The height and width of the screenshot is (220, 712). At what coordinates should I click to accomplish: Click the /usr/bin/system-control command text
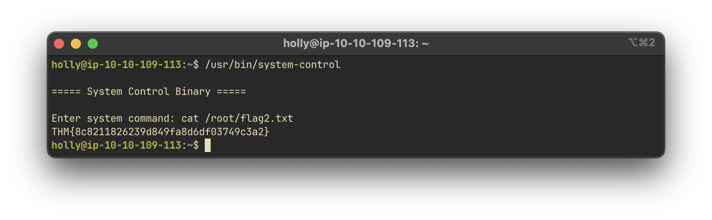tap(273, 65)
